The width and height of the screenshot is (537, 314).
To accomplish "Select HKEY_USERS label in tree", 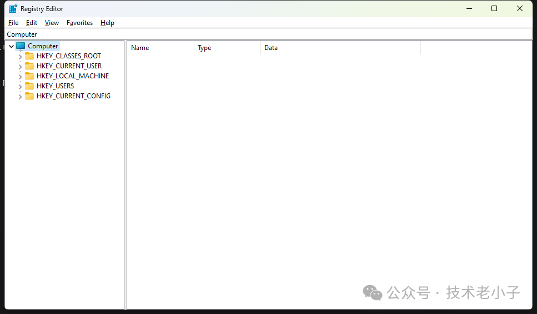I will (55, 86).
